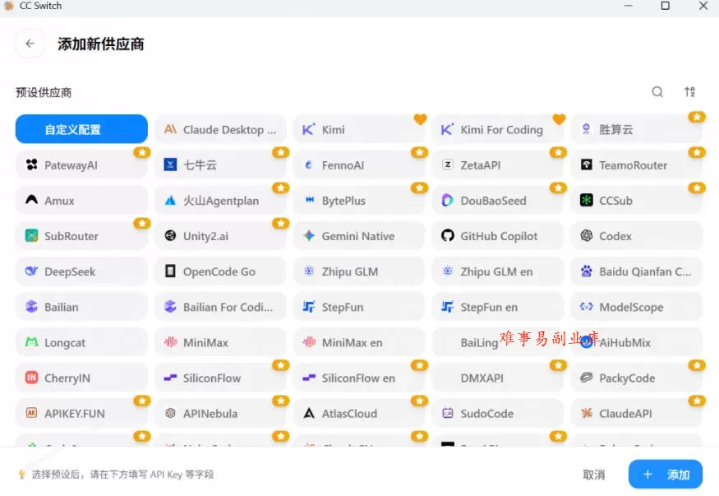Click the PatewayAI provider icon

click(x=32, y=165)
